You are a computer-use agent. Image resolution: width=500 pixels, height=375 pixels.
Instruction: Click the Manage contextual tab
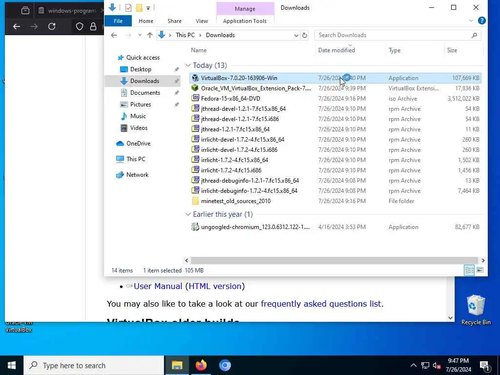pos(245,9)
